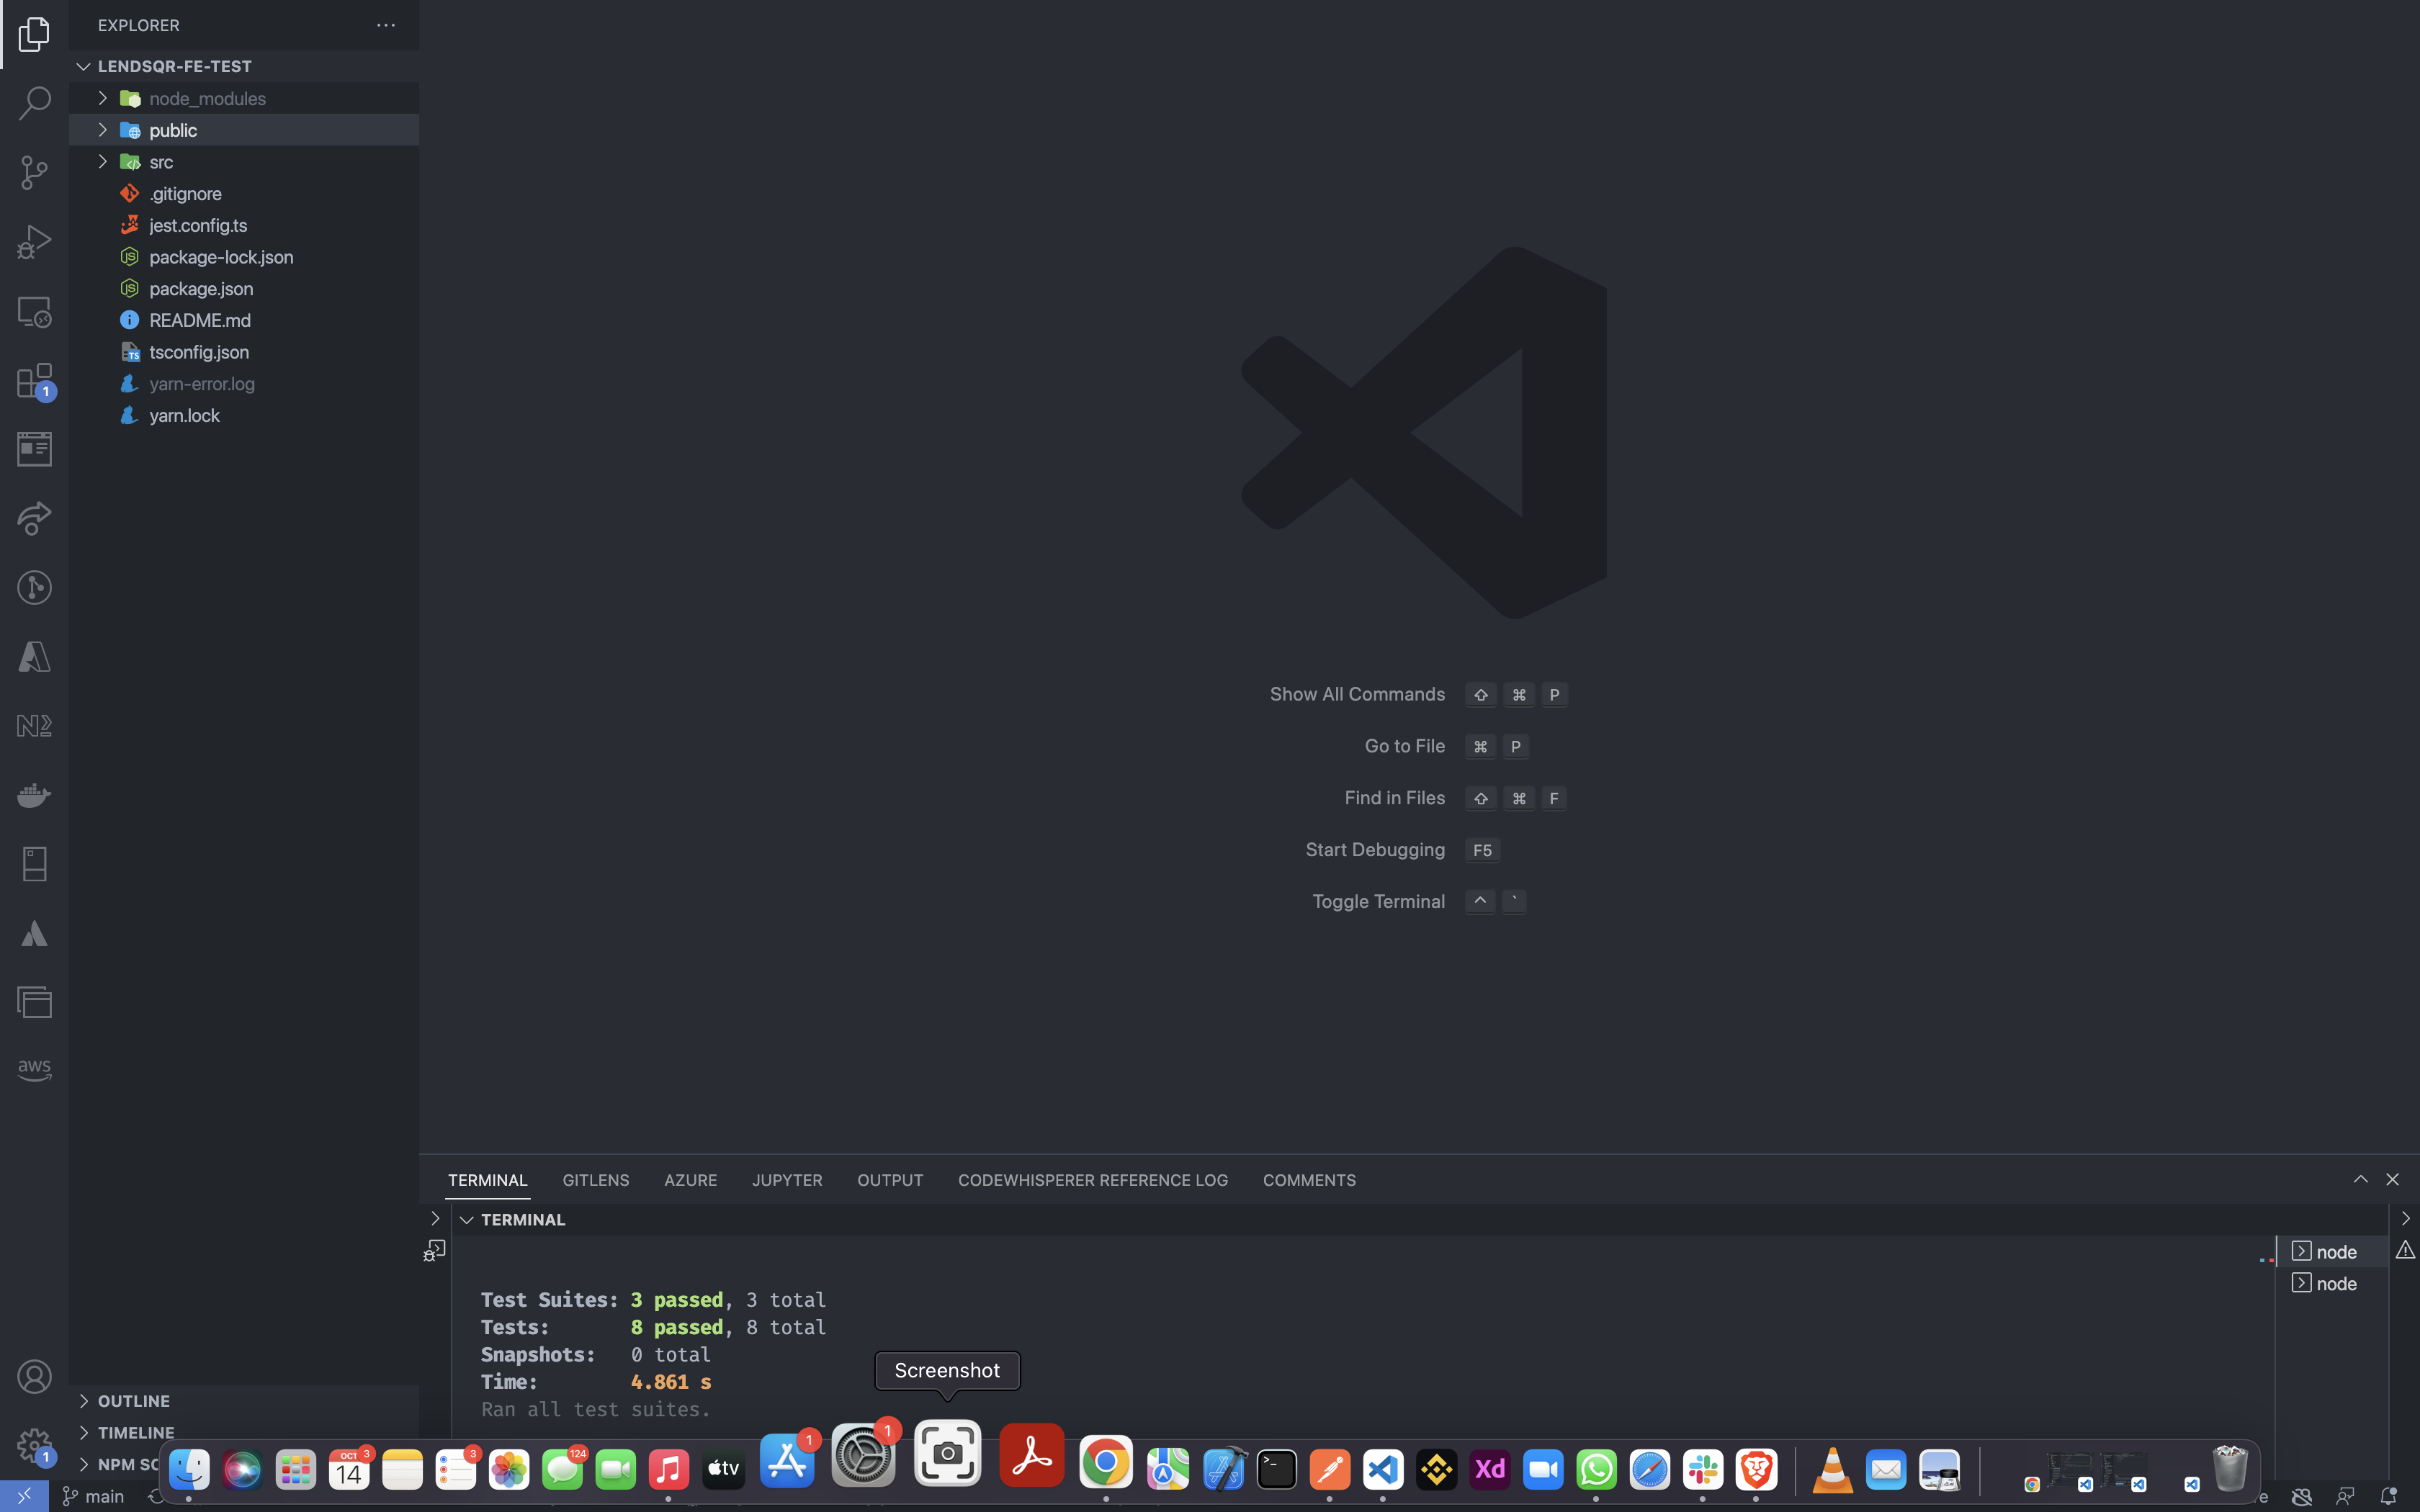This screenshot has width=2420, height=1512.
Task: Open Visual Studio Code from the dock
Action: click(1382, 1468)
